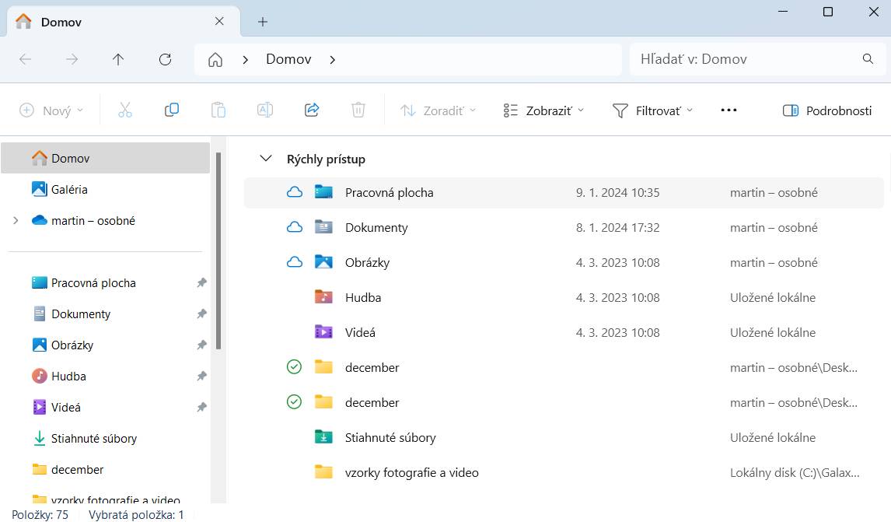Open the three-dots more options menu
The width and height of the screenshot is (891, 522).
tap(729, 110)
